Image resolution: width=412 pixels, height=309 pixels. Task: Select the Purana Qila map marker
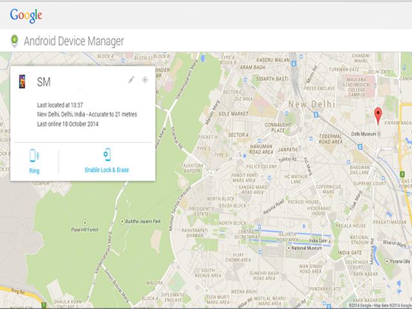[388, 262]
